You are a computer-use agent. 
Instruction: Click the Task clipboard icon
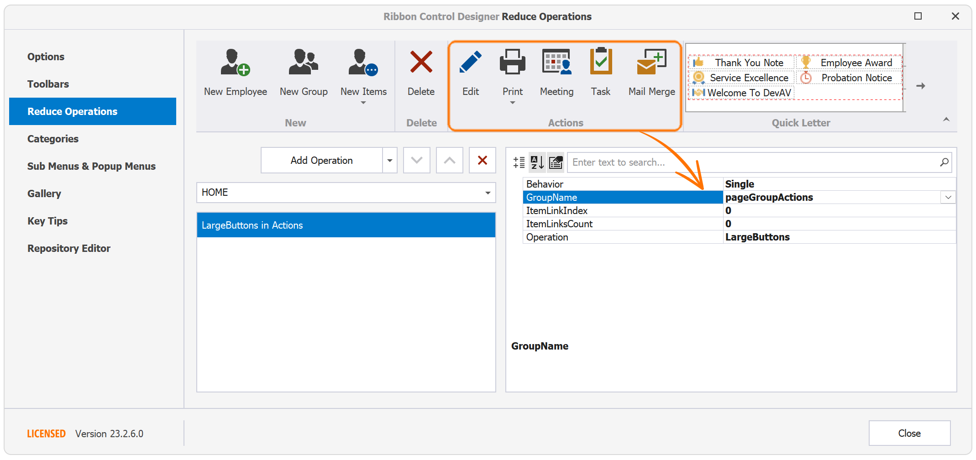click(601, 61)
